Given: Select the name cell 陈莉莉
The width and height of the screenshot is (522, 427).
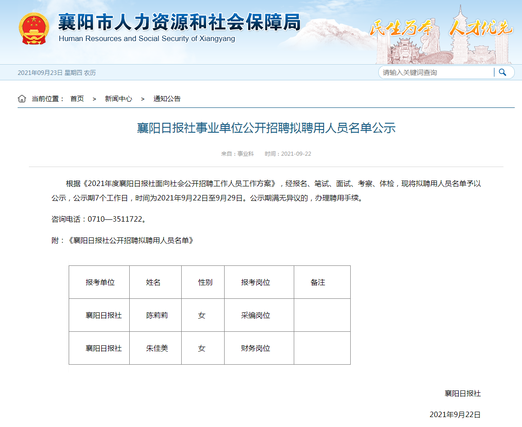Looking at the screenshot, I should tap(157, 316).
